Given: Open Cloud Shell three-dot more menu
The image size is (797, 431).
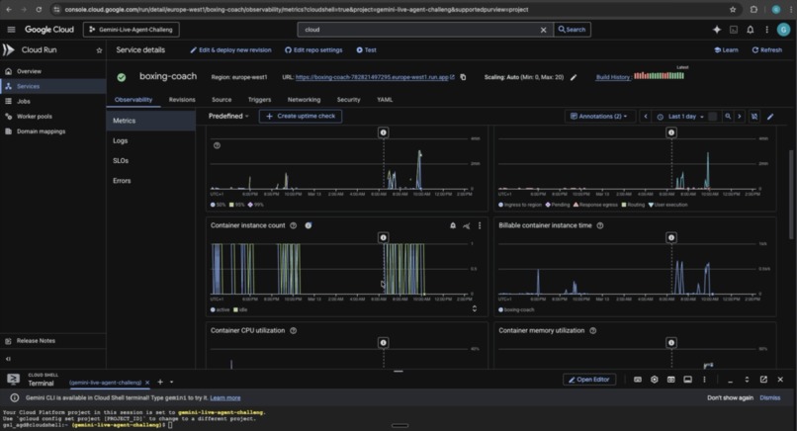Looking at the screenshot, I should point(704,380).
